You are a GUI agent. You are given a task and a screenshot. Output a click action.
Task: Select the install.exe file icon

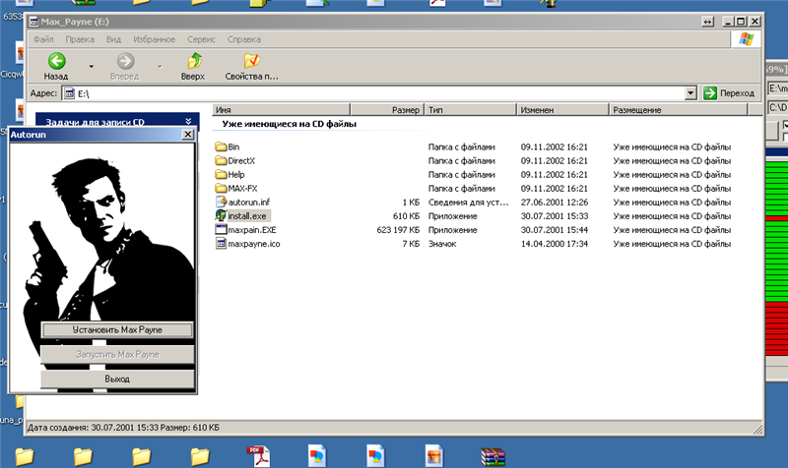tap(221, 215)
